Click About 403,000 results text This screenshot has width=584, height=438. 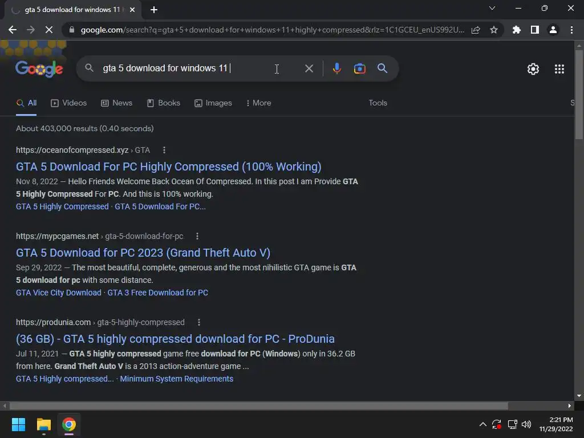[84, 128]
